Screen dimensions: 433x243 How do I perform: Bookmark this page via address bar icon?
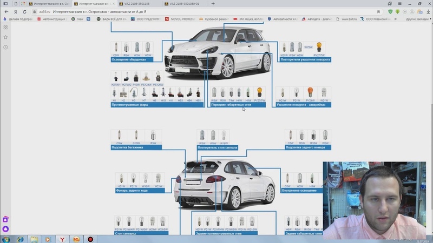pos(378,11)
